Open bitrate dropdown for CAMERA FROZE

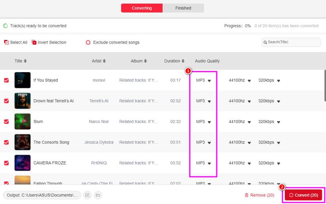point(279,163)
